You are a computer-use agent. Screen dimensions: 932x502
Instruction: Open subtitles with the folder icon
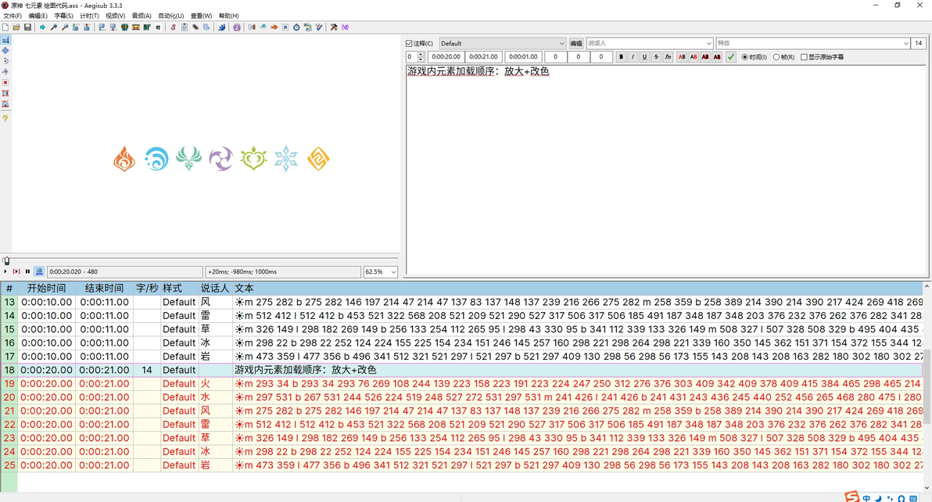[16, 27]
